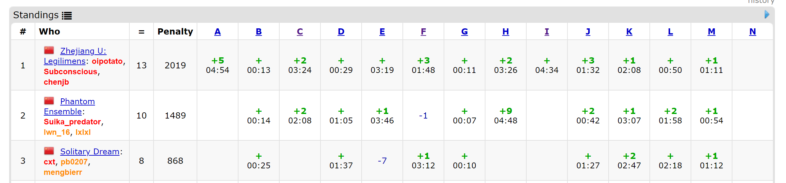Click Solitary Dream's -7 attempt on problem E
This screenshot has width=786, height=183.
click(382, 161)
